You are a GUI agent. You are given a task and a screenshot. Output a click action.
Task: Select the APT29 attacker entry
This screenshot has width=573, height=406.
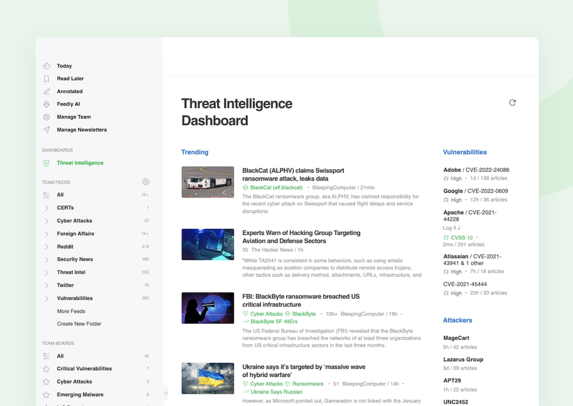point(452,381)
